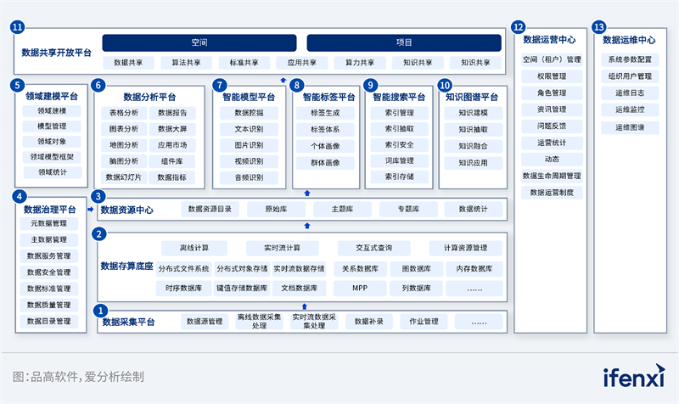Screen dimensions: 679x404
Task: Choose the MPP box
Action: click(x=361, y=288)
